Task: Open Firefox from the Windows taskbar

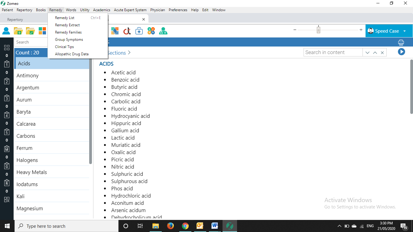Action: tap(171, 226)
